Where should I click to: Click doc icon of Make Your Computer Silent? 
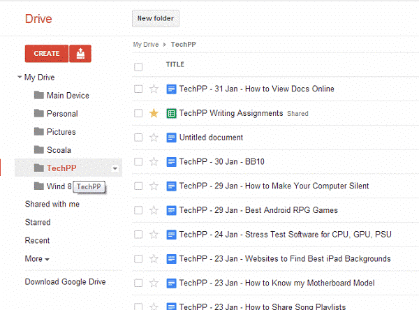tap(171, 186)
